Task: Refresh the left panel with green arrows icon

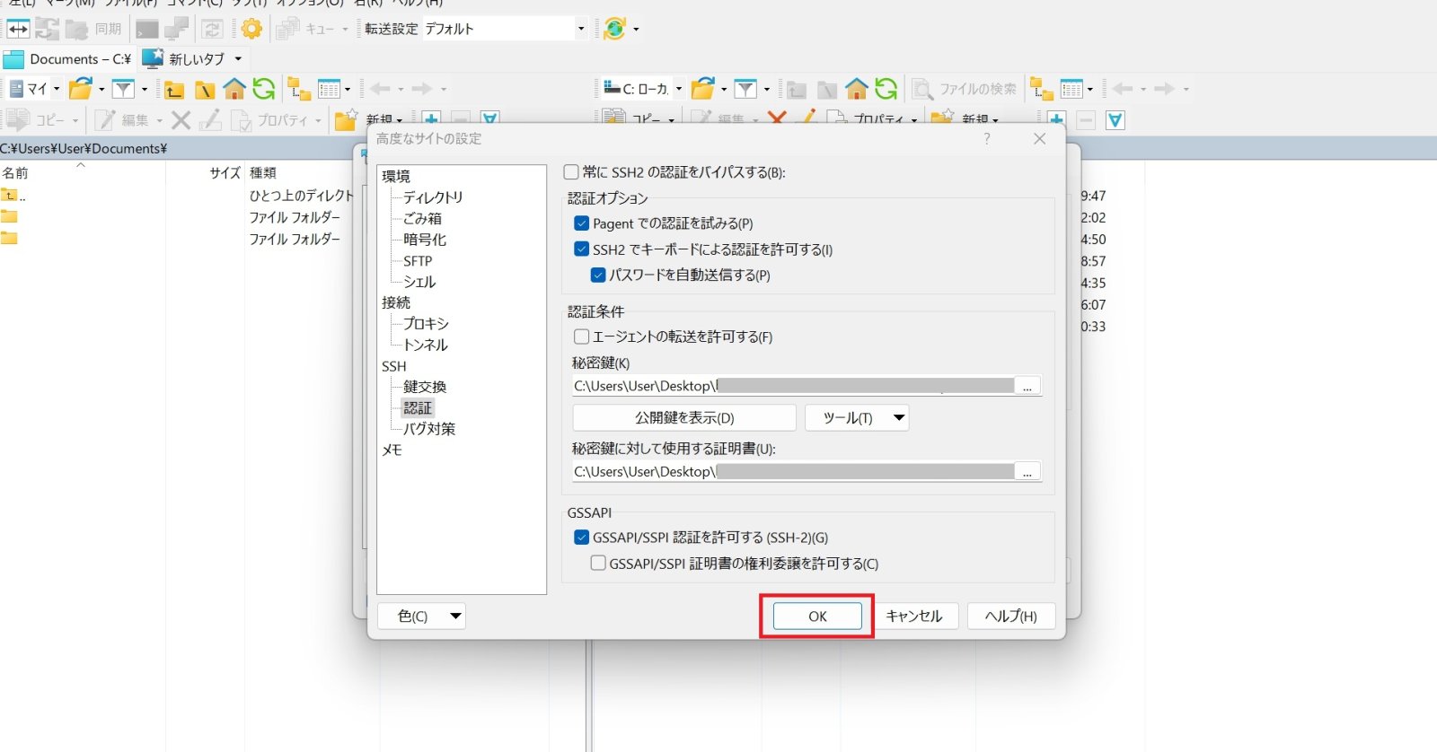Action: (263, 89)
